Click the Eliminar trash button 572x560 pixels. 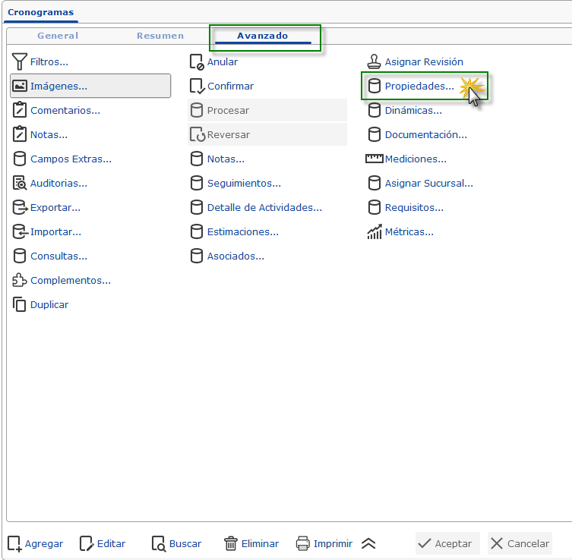251,543
